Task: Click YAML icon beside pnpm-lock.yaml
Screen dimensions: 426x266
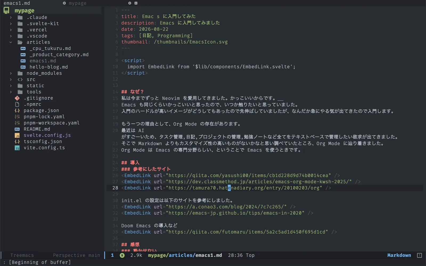Action: (x=17, y=117)
